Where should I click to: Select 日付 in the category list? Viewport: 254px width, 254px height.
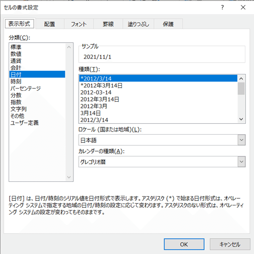[37, 74]
